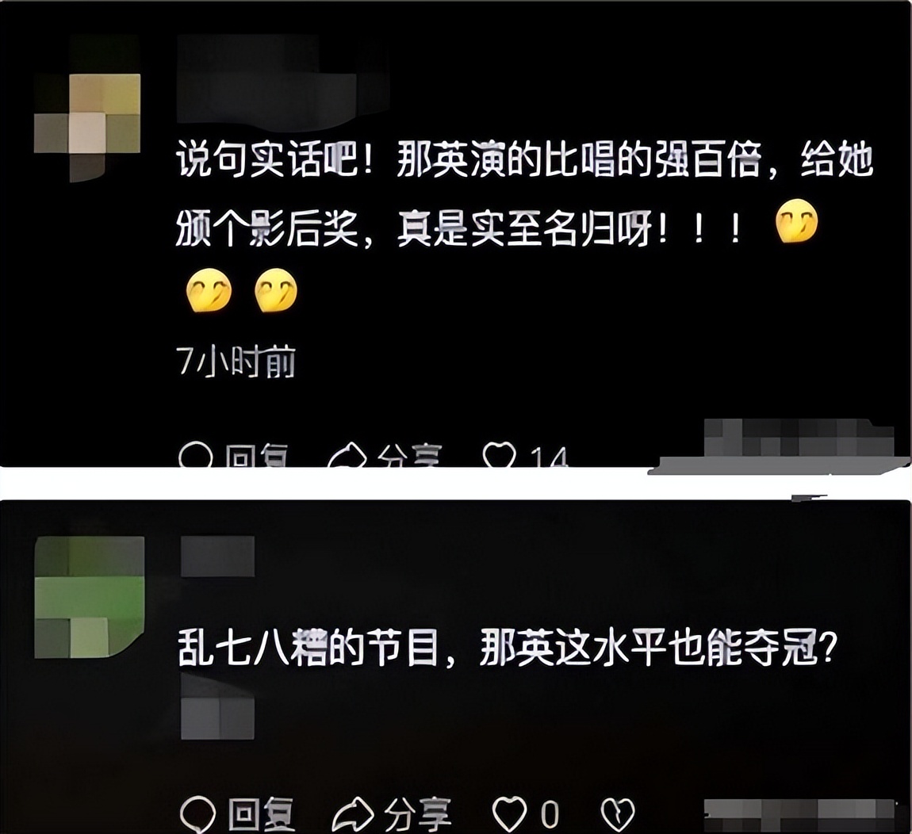
Task: Open the blurred username above 说句实话吧
Action: 266,80
